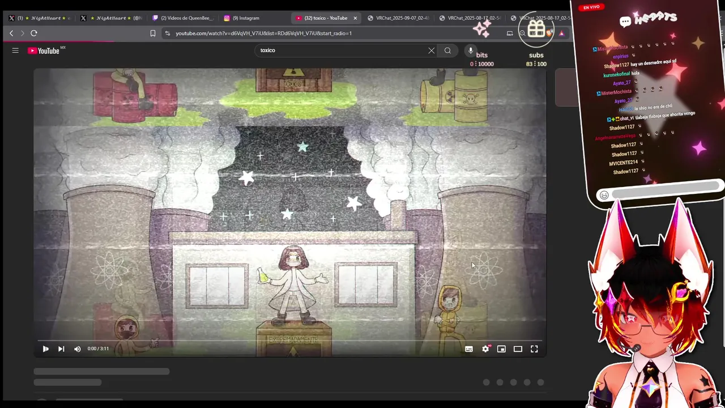Bookmark this page with the bookmark icon
The height and width of the screenshot is (408, 725).
coord(153,33)
